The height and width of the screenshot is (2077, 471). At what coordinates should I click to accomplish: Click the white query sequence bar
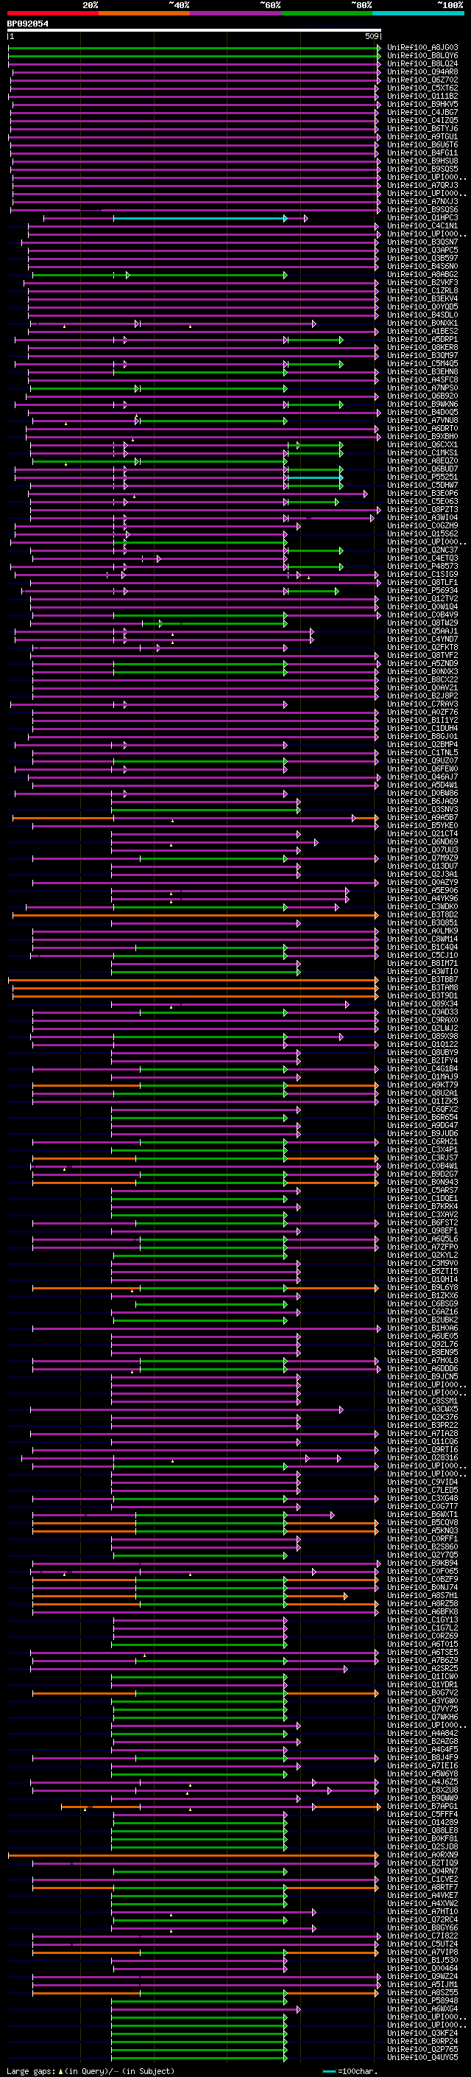pyautogui.click(x=194, y=31)
